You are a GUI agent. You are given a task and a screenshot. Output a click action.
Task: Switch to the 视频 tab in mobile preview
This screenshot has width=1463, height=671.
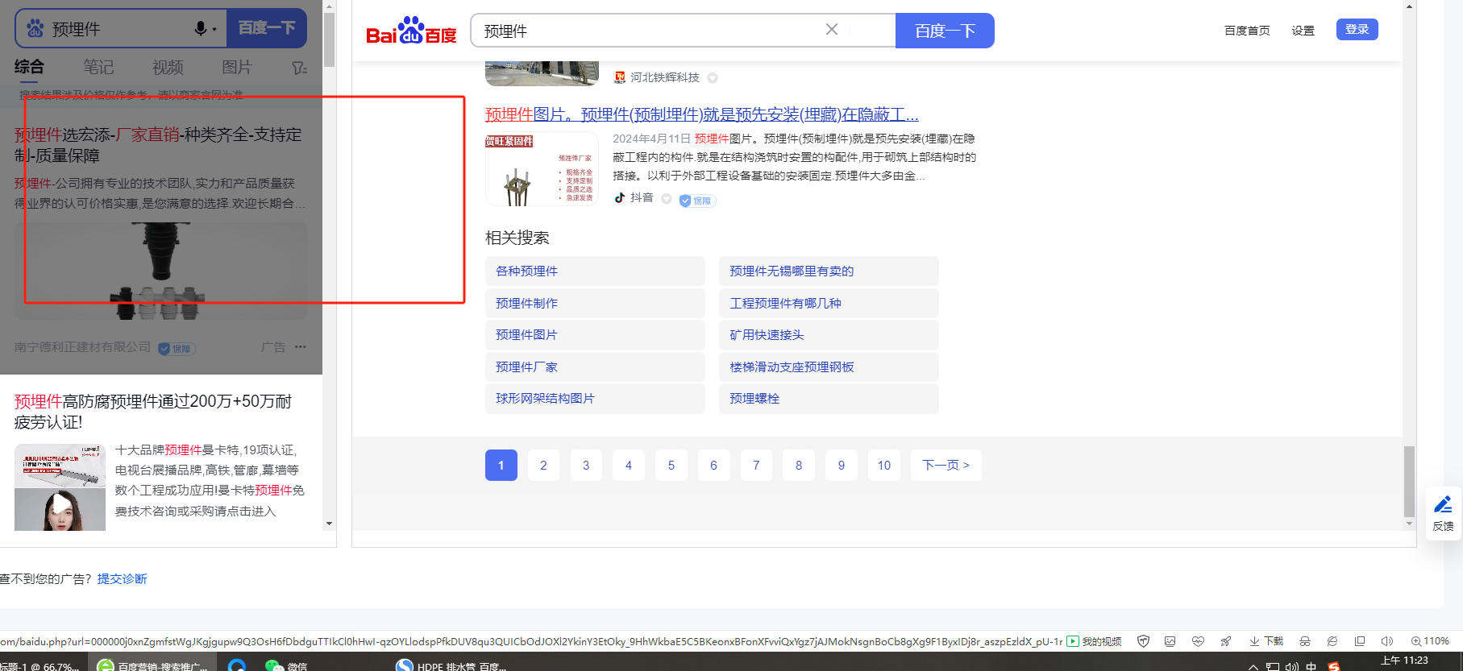pos(168,67)
